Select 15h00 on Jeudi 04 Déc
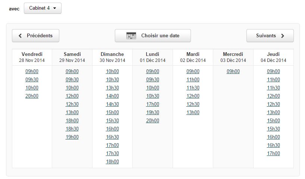Image resolution: width=305 pixels, height=179 pixels. pos(273,120)
